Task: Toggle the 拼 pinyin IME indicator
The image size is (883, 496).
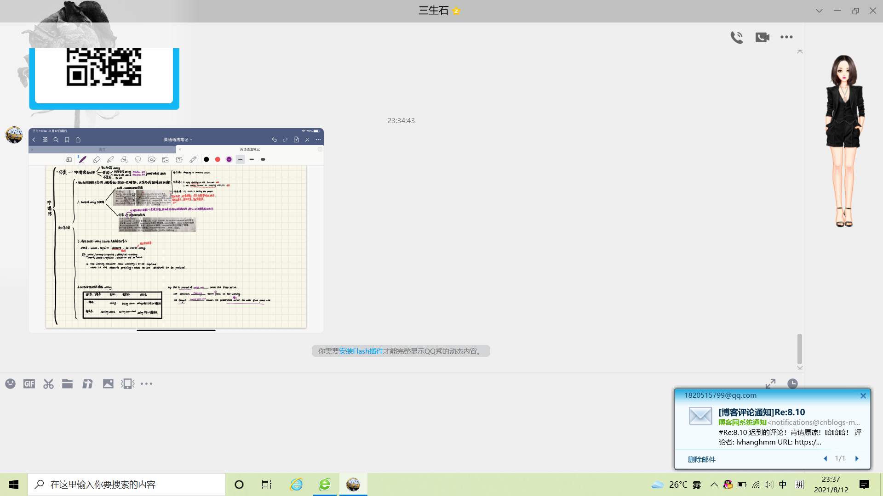Action: click(799, 485)
